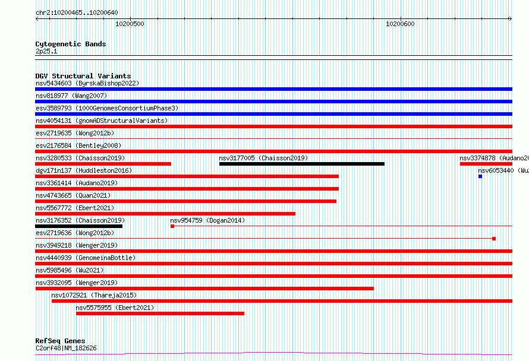Click the red bar under nsv4743665
This screenshot has width=529, height=361.
pyautogui.click(x=185, y=201)
